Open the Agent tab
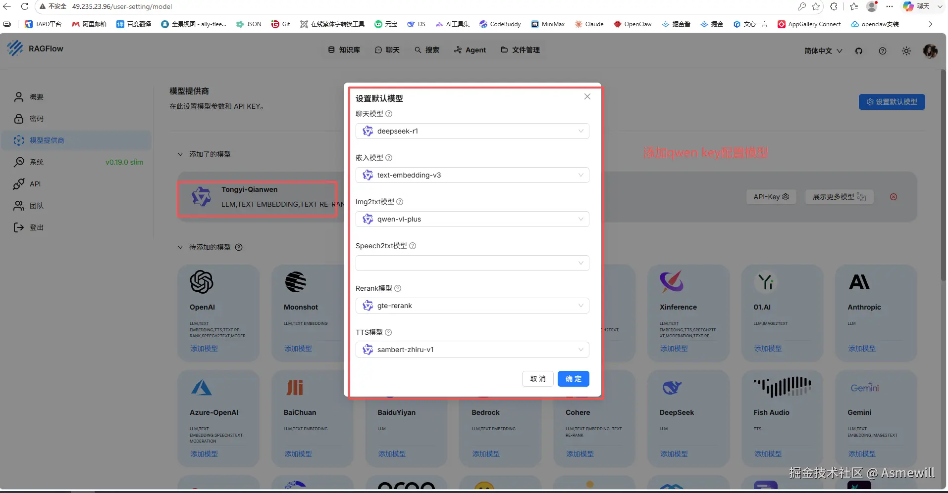948x493 pixels. [x=470, y=50]
